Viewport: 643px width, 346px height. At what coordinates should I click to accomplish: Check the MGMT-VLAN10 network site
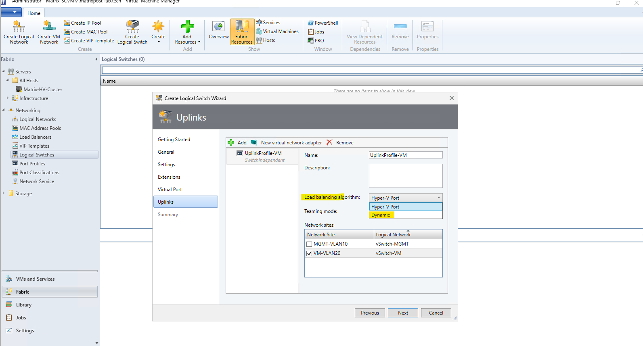coord(309,244)
